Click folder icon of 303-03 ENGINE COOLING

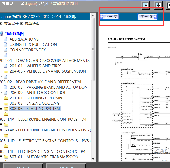[x=6, y=103]
